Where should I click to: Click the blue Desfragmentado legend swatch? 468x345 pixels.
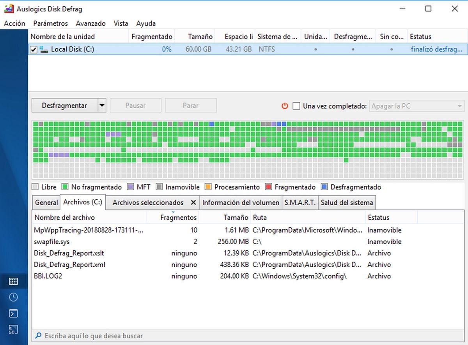tap(324, 187)
